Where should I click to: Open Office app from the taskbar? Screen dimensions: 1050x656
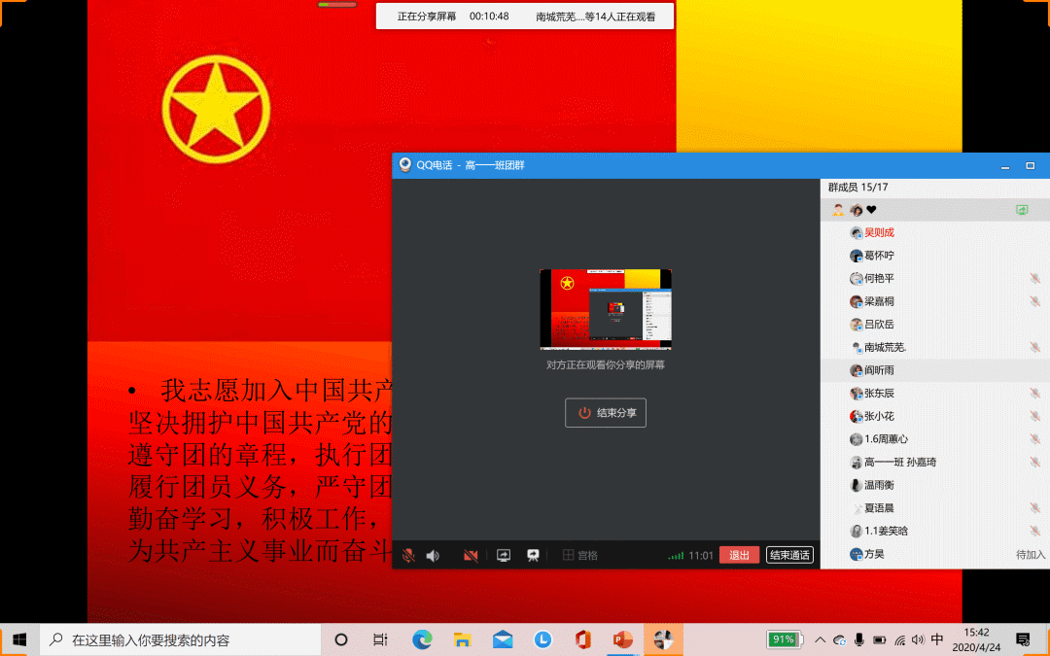coord(582,639)
